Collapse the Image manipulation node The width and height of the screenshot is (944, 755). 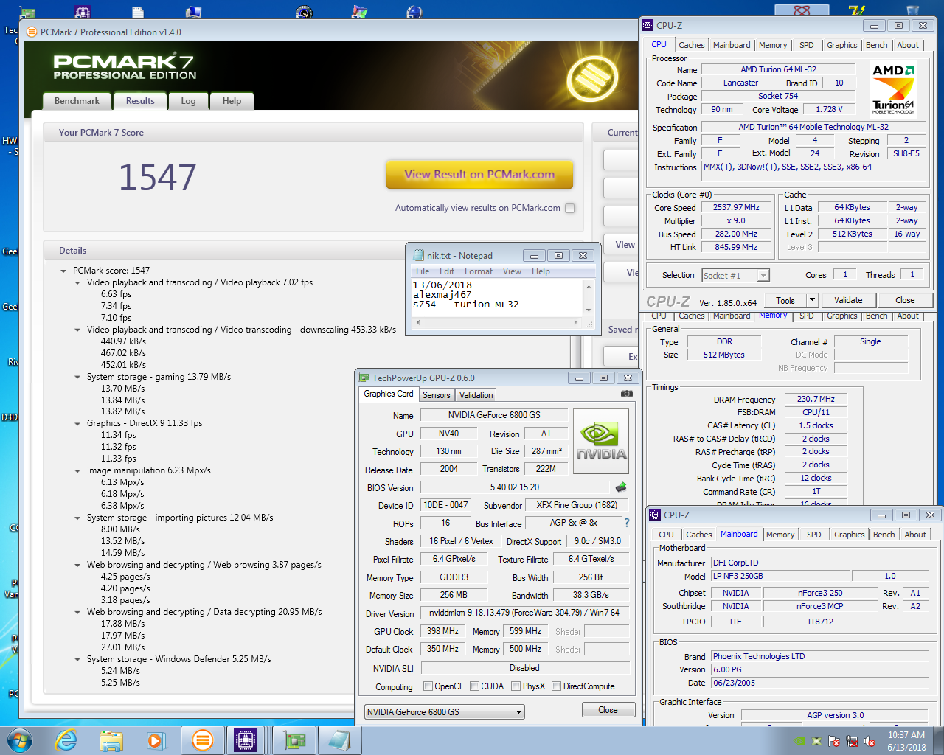coord(77,470)
